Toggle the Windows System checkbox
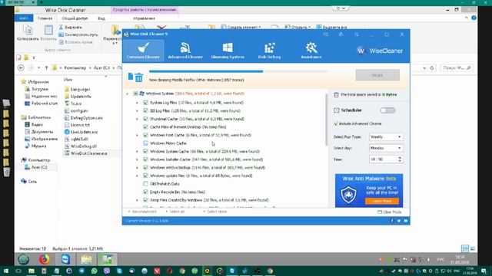 [x=135, y=94]
